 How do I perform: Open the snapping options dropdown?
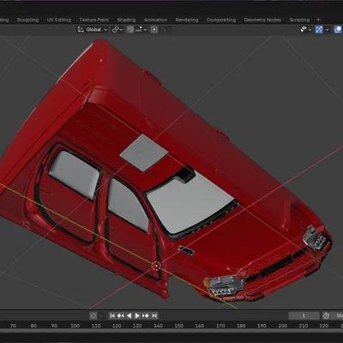point(141,29)
